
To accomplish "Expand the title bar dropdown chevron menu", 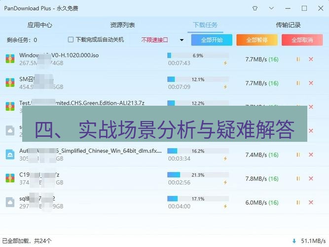I will tap(271, 8).
